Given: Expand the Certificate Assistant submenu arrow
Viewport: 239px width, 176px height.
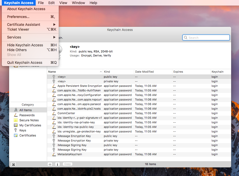Looking at the screenshot, I should point(54,25).
